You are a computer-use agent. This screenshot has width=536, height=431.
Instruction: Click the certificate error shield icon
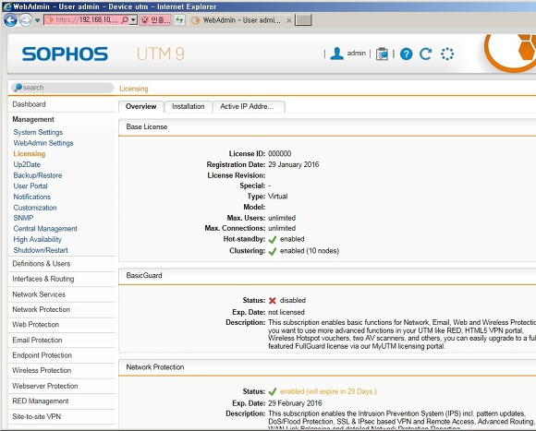click(x=145, y=20)
